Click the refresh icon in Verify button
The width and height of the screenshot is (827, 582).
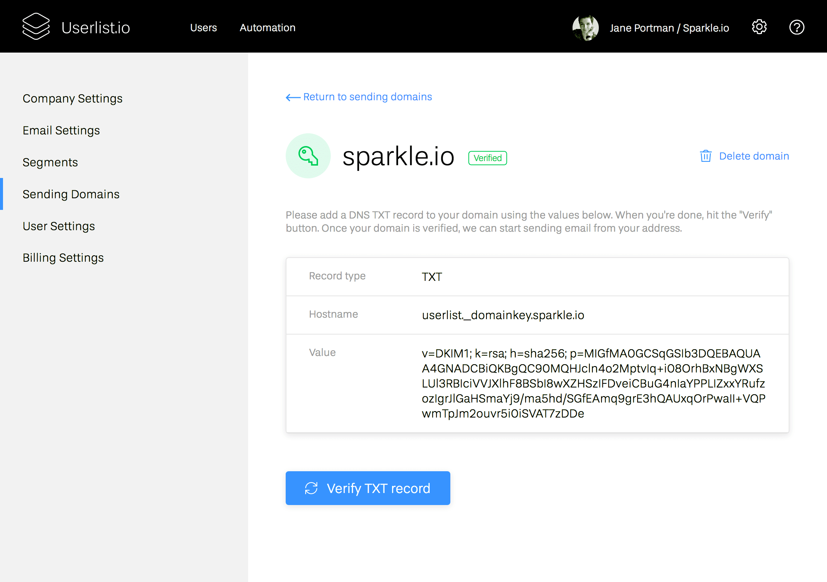(311, 488)
